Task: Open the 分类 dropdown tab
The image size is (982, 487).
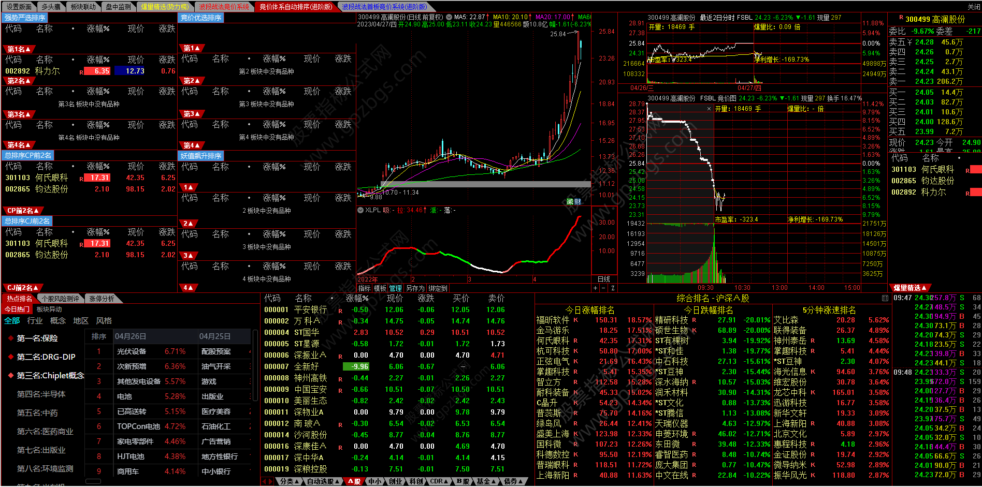Action: [x=290, y=481]
